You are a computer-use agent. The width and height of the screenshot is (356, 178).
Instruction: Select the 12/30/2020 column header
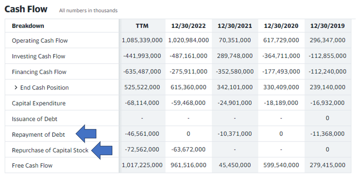coord(281,26)
